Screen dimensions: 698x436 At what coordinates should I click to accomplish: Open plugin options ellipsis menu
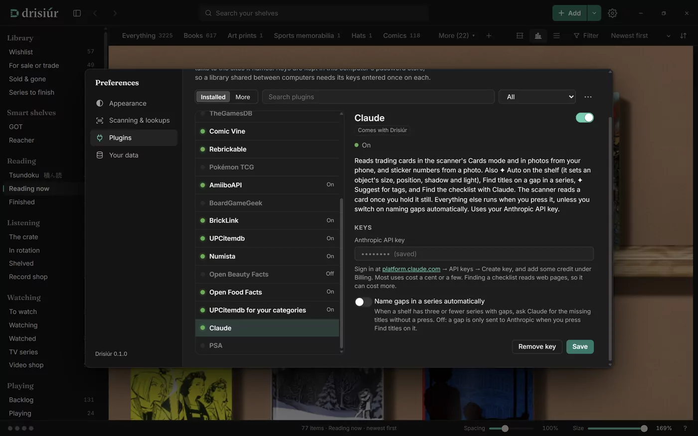[588, 97]
